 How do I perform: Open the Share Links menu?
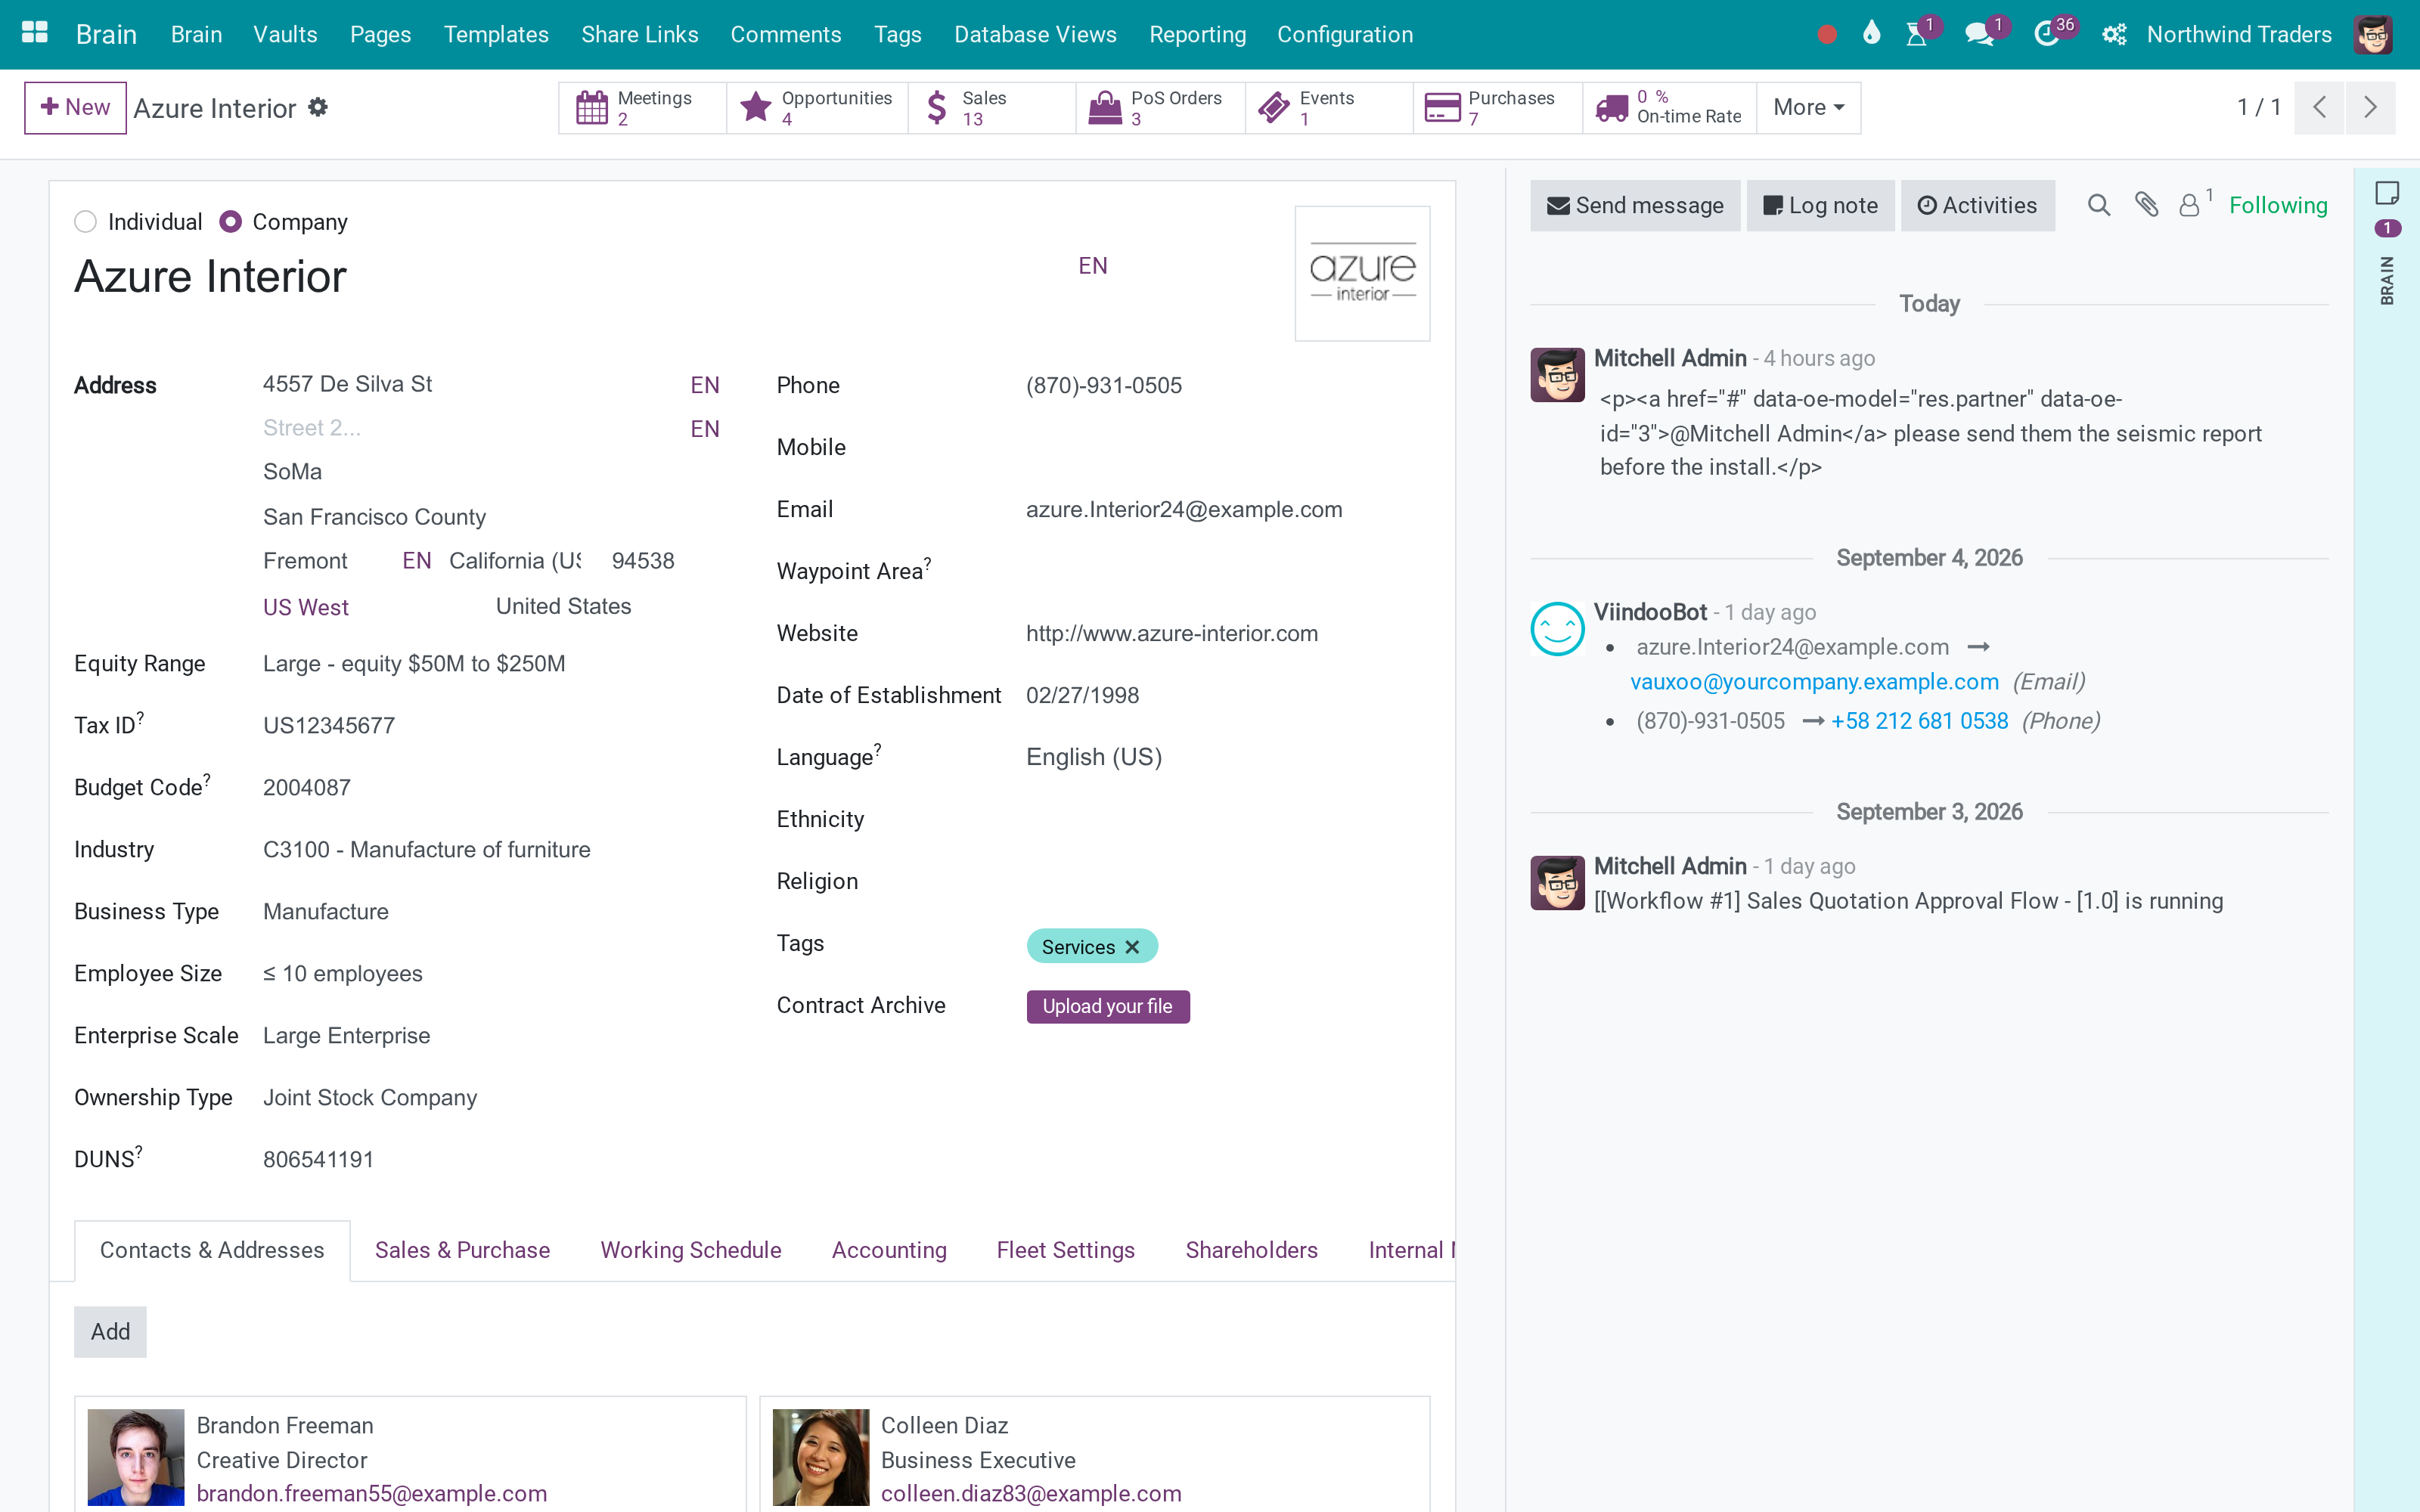point(639,35)
